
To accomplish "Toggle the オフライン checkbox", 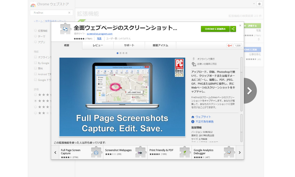I will [x=35, y=57].
